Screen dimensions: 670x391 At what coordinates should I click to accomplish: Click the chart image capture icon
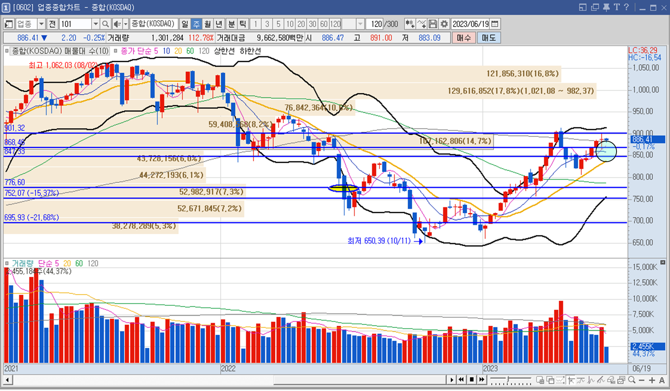(x=621, y=380)
